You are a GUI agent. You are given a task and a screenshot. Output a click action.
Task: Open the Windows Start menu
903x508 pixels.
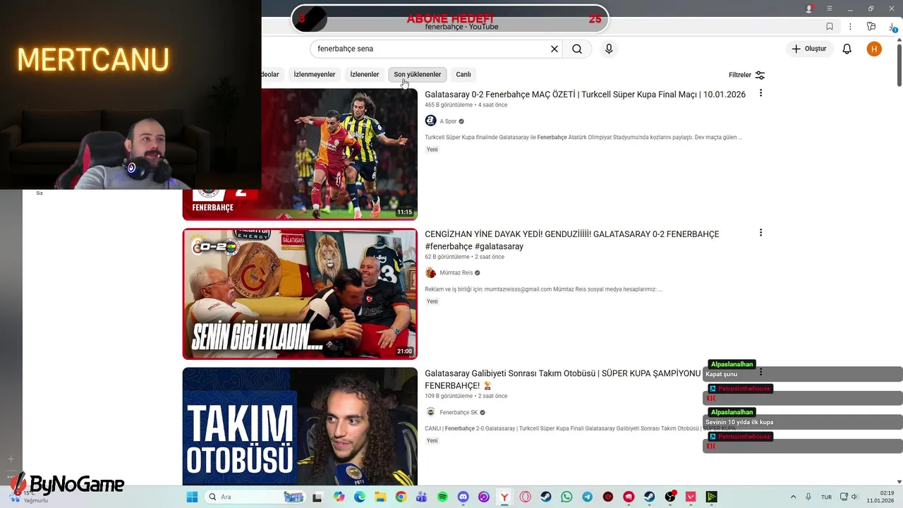[192, 497]
